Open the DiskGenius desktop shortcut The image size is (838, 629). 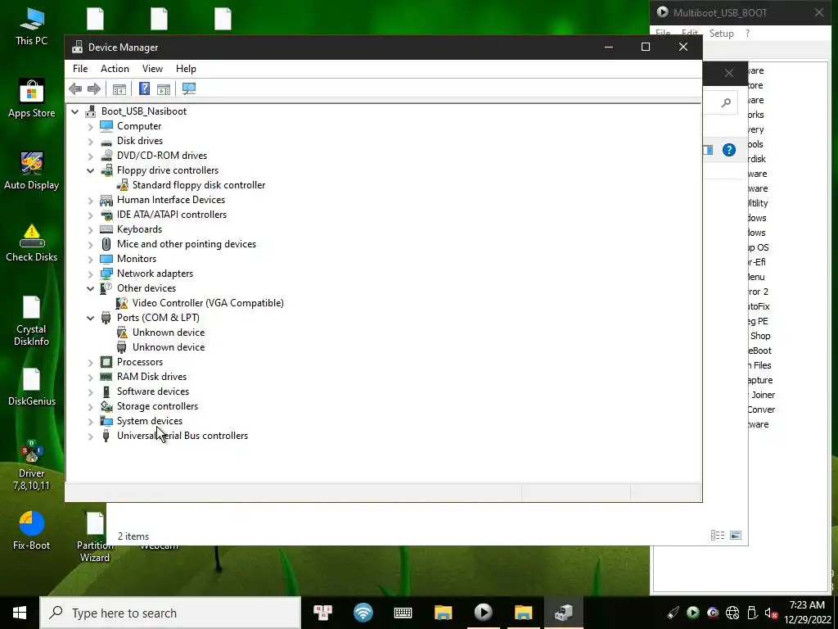(32, 387)
